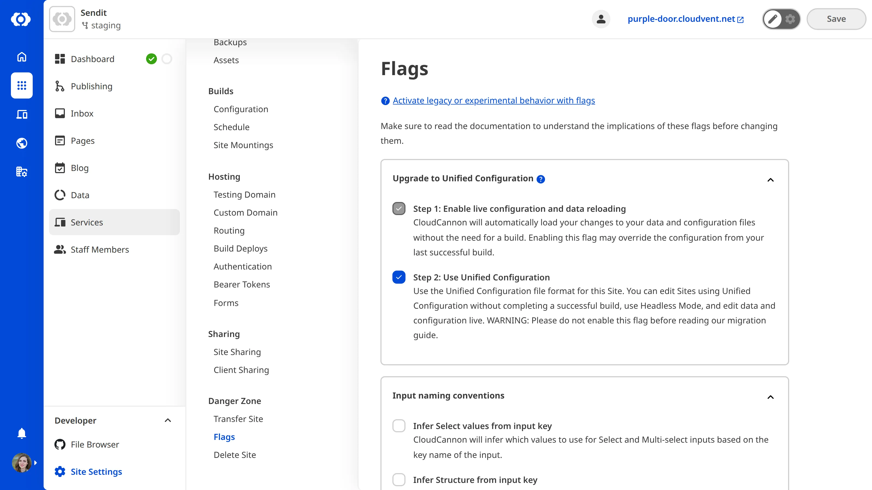Open the notifications bell icon
872x490 pixels.
point(21,433)
